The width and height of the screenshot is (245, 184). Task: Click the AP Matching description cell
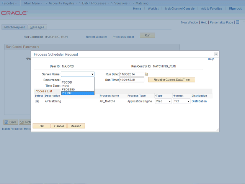[53, 101]
